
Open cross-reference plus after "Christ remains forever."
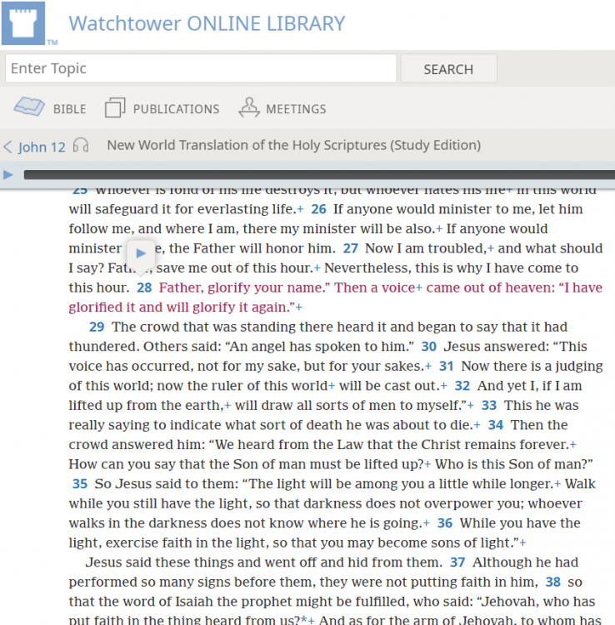[573, 444]
